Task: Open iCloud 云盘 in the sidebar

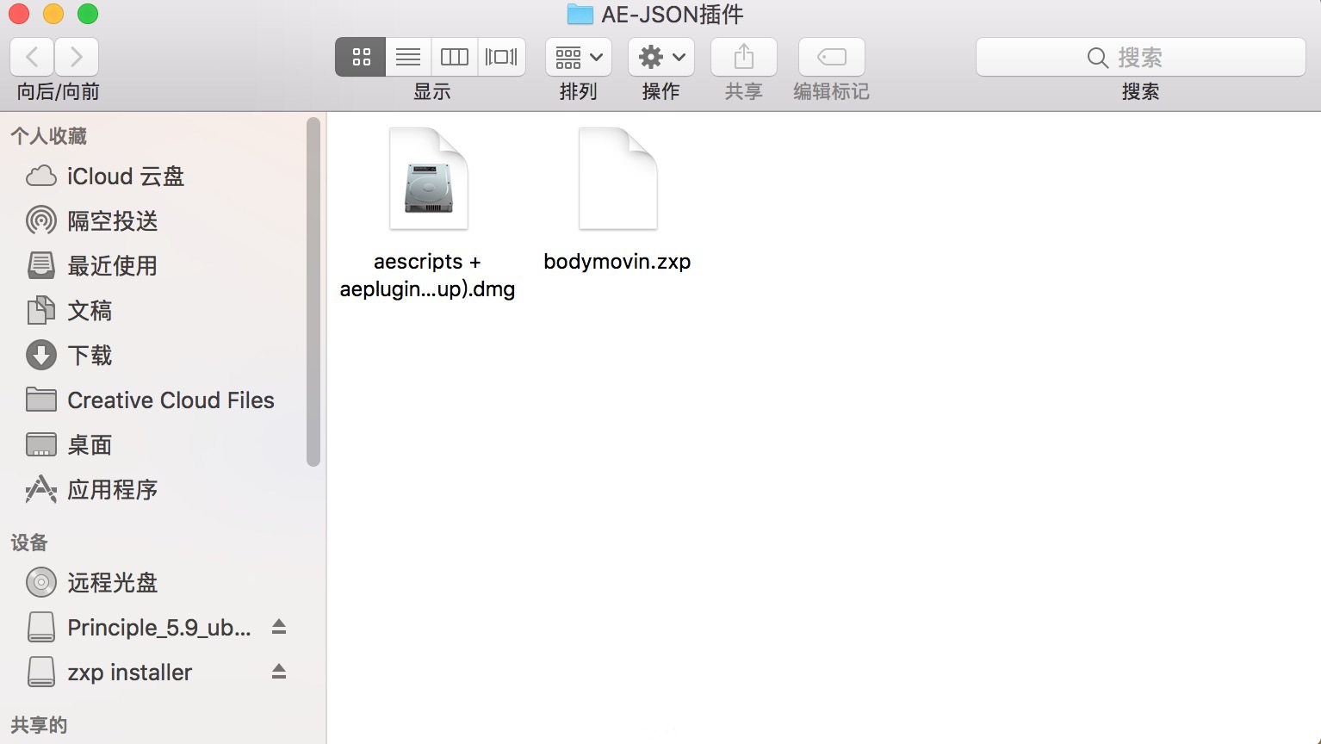Action: click(x=126, y=177)
